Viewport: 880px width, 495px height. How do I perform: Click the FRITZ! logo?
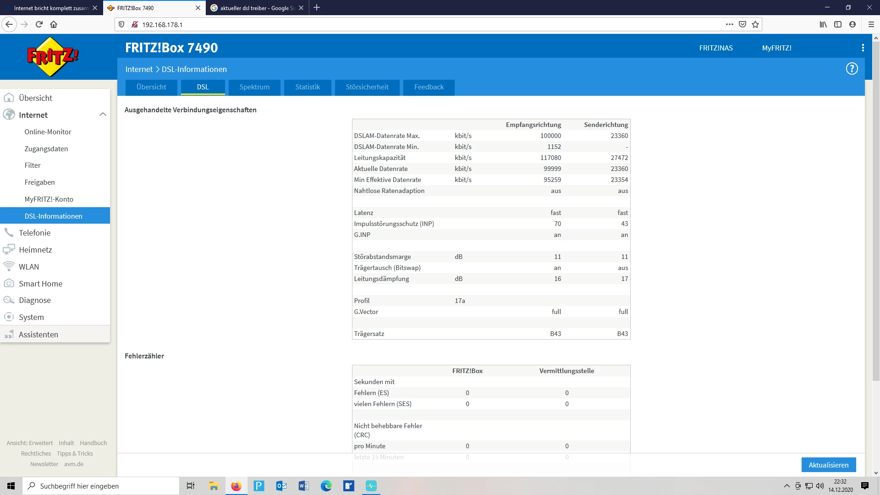[53, 57]
